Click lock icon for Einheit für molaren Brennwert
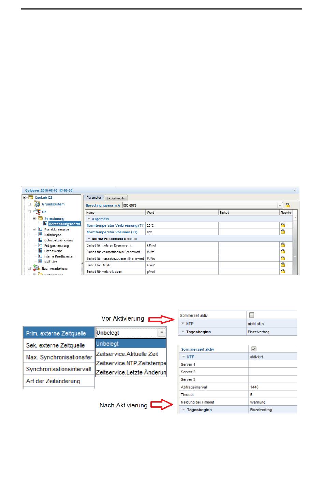324x477 pixels. (x=283, y=245)
